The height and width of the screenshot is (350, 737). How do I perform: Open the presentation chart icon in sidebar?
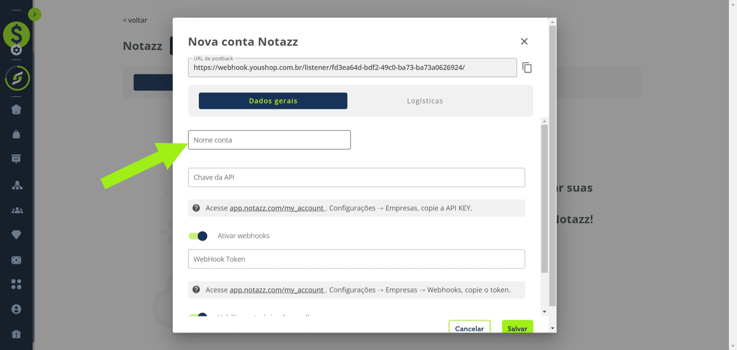[x=16, y=159]
